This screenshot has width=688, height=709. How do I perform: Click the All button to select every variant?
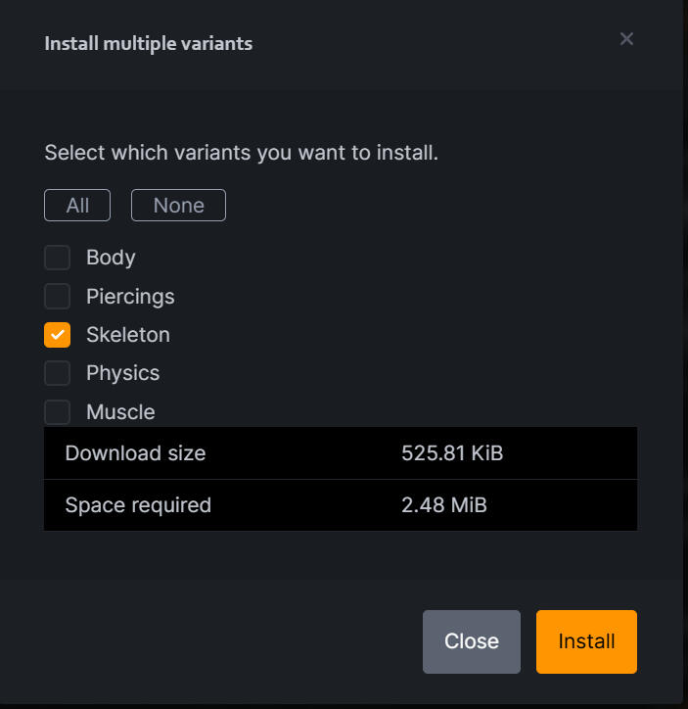pos(77,206)
